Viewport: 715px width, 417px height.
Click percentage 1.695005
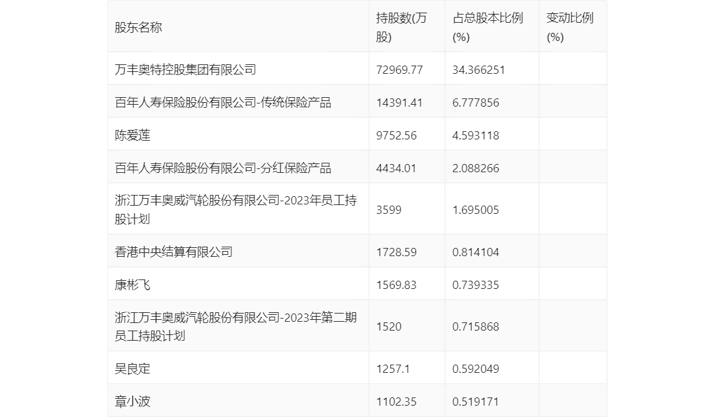coord(475,210)
